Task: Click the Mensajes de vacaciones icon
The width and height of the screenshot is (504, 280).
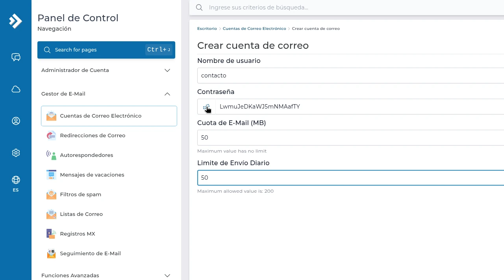Action: tap(51, 175)
